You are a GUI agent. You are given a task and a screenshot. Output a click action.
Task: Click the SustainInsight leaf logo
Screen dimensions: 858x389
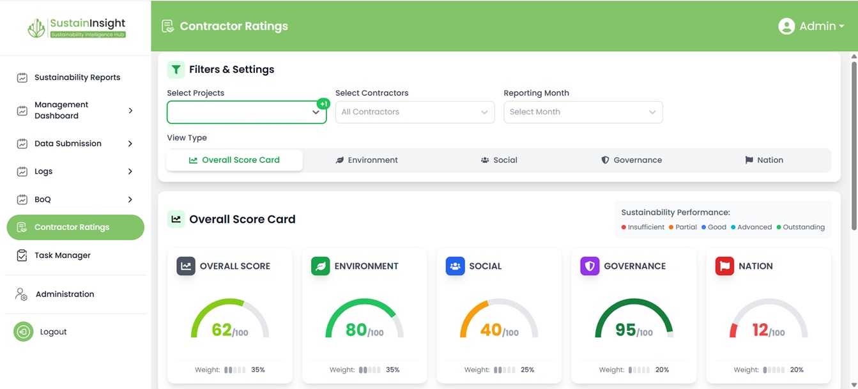tap(36, 27)
